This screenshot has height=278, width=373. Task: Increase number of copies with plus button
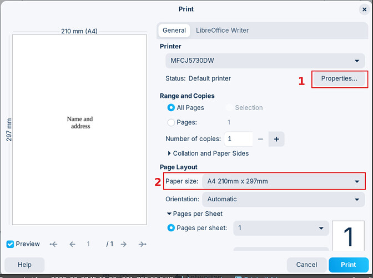tap(276, 139)
